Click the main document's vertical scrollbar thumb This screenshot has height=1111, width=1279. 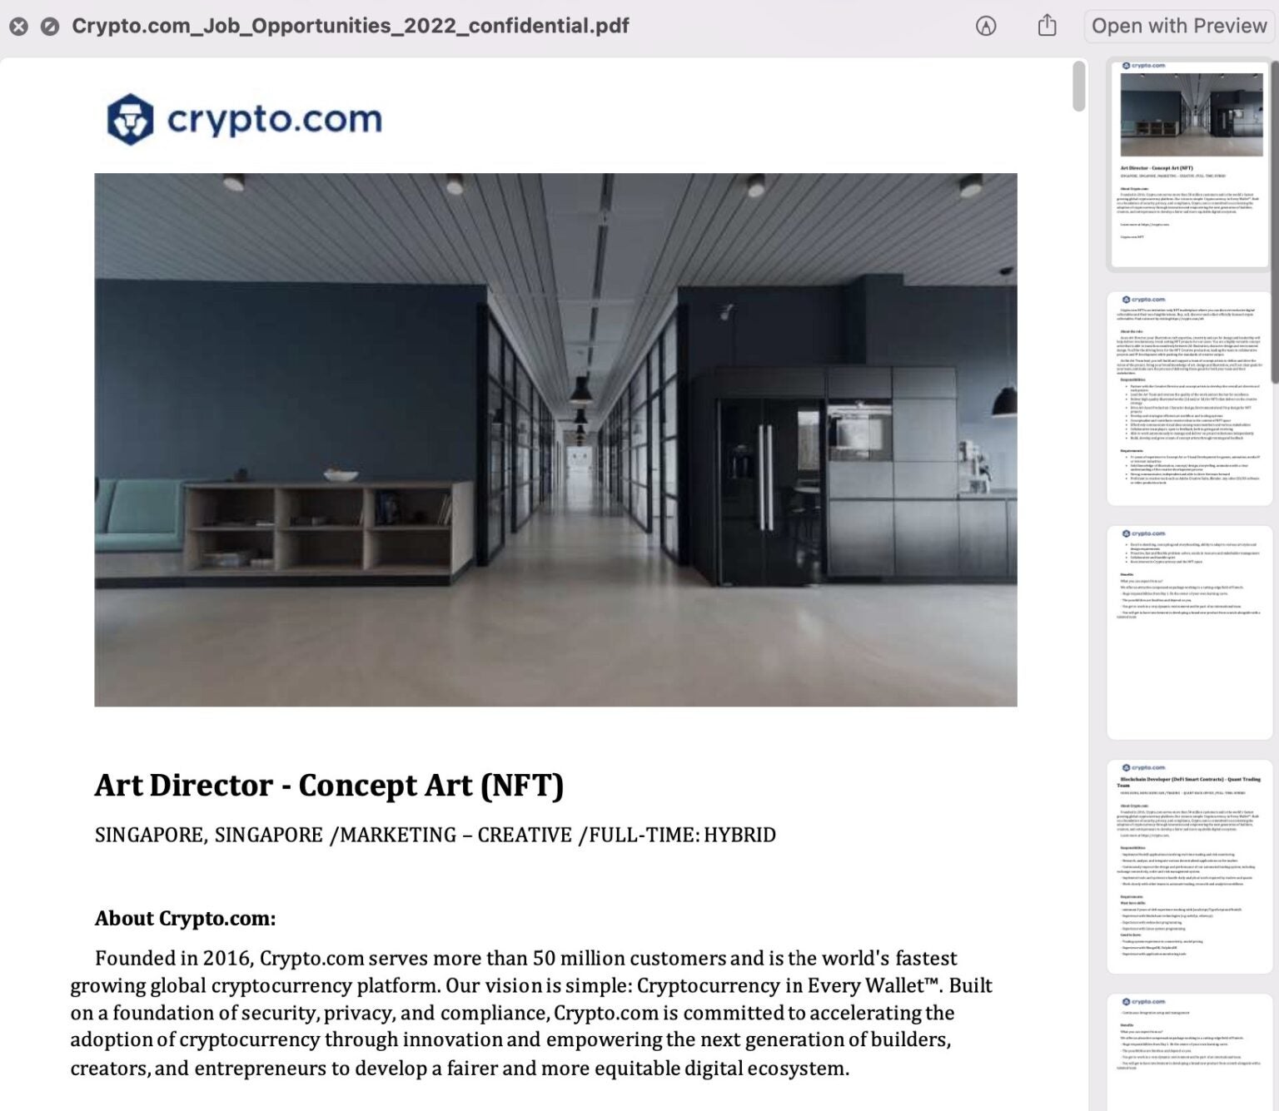[1078, 86]
